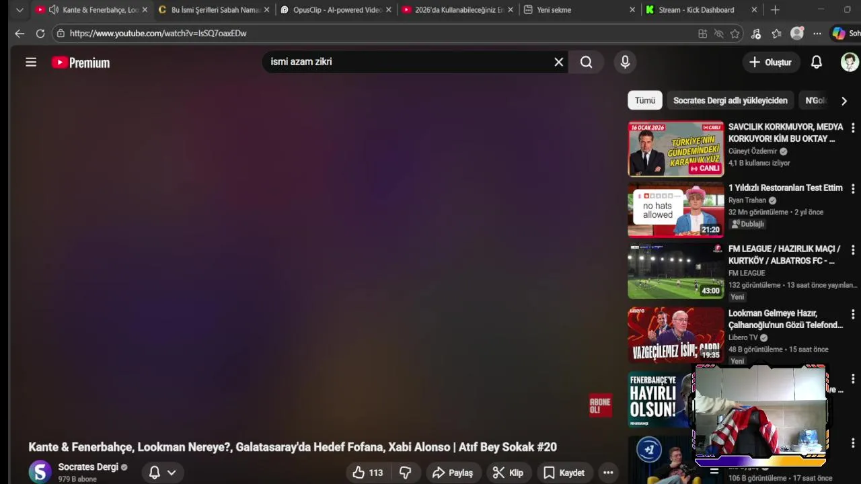This screenshot has width=861, height=484.
Task: Click the Socrates Dergi channel name
Action: tap(88, 467)
